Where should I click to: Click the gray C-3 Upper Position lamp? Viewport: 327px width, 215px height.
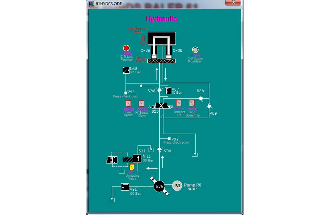[195, 50]
